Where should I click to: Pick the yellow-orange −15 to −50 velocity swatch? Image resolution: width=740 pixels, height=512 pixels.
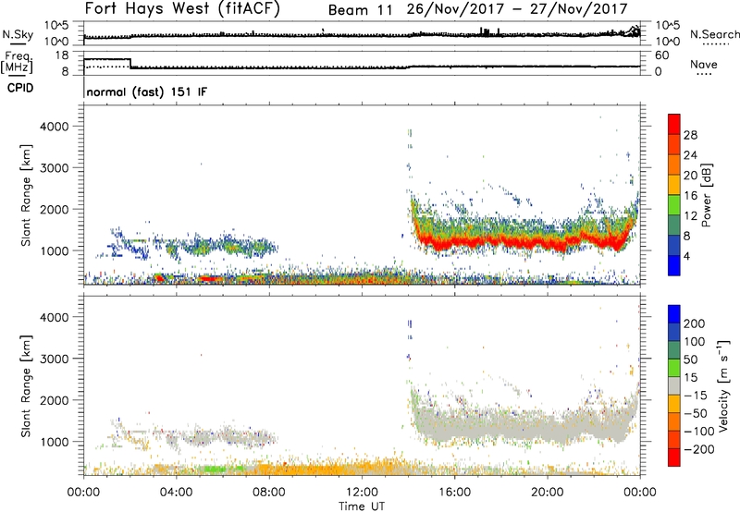[674, 404]
